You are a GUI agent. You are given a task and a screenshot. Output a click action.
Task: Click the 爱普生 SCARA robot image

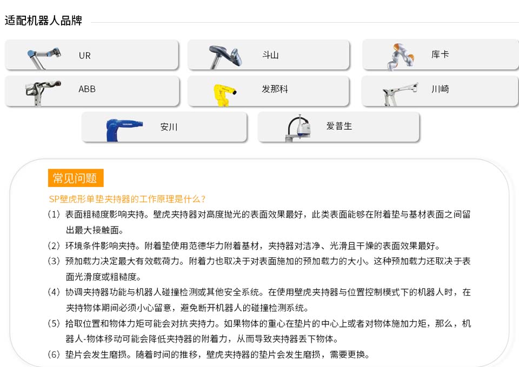(x=298, y=128)
